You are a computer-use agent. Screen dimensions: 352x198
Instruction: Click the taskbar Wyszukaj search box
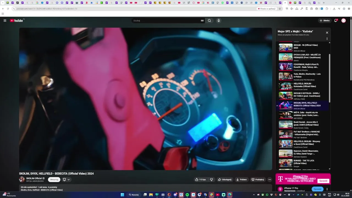point(134,195)
